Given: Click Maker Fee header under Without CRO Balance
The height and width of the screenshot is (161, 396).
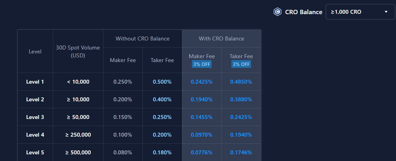Looking at the screenshot, I should 123,60.
